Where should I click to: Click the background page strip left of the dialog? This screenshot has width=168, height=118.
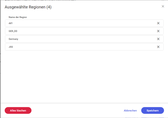click(x=0, y=59)
